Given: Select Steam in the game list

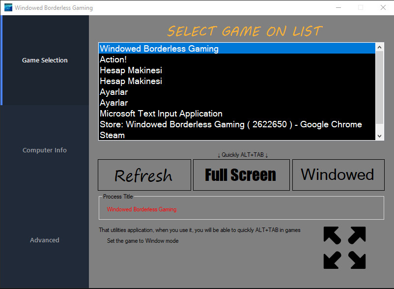Looking at the screenshot, I should [x=112, y=135].
